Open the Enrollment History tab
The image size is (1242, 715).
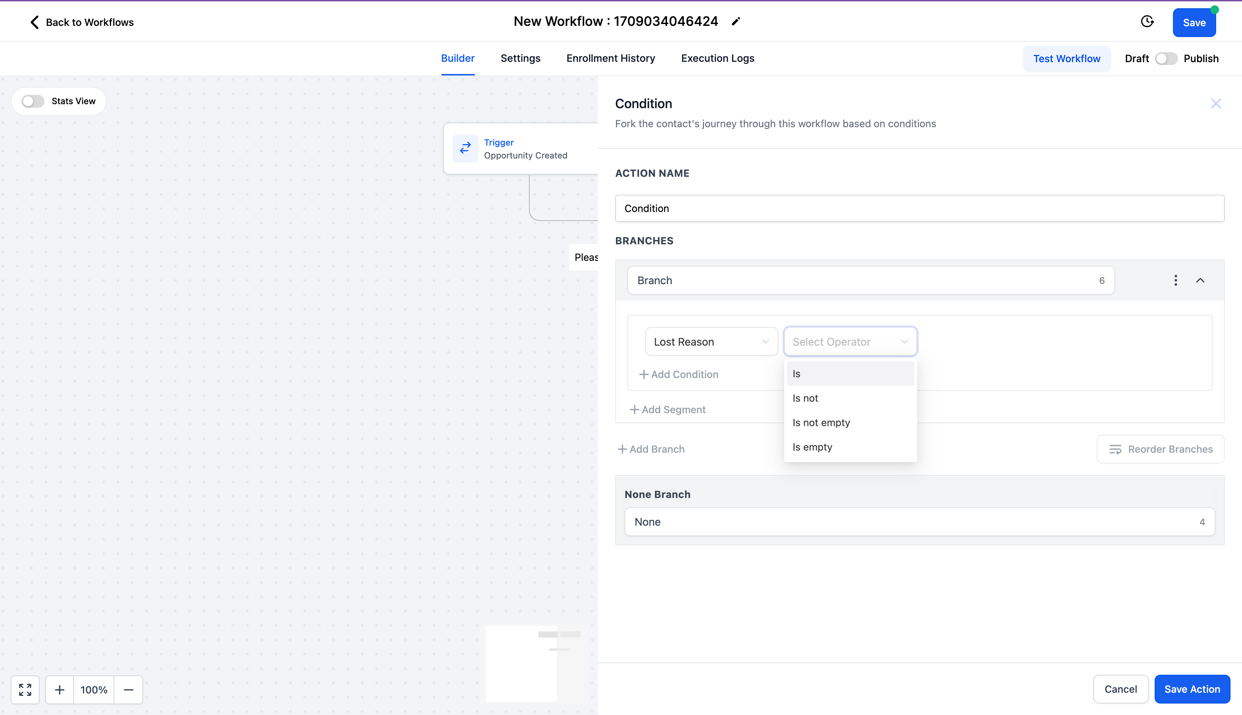point(611,59)
